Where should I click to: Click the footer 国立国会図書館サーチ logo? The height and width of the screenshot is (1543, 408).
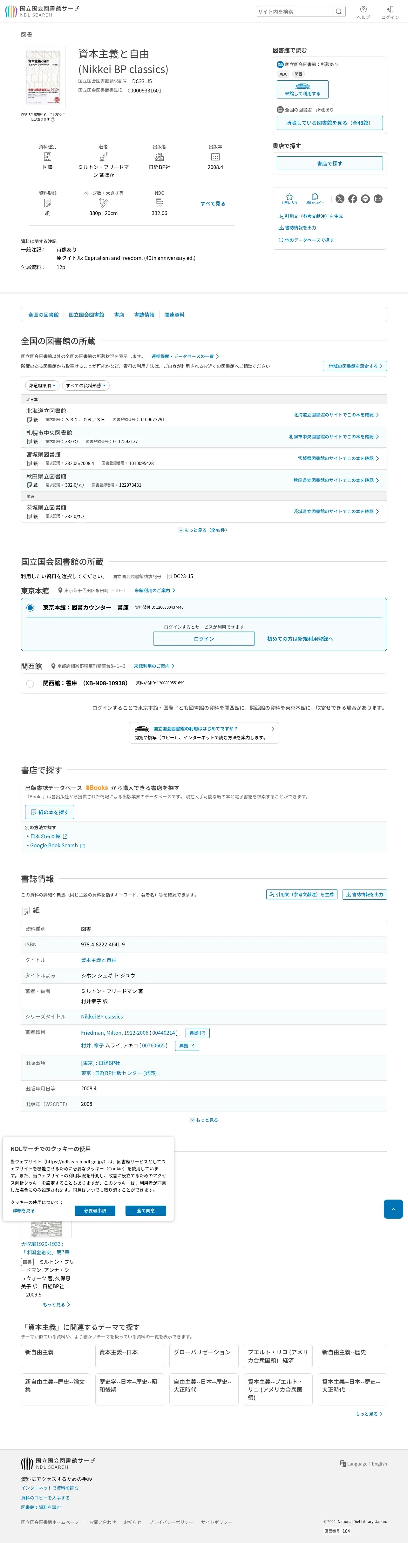coord(58,1463)
